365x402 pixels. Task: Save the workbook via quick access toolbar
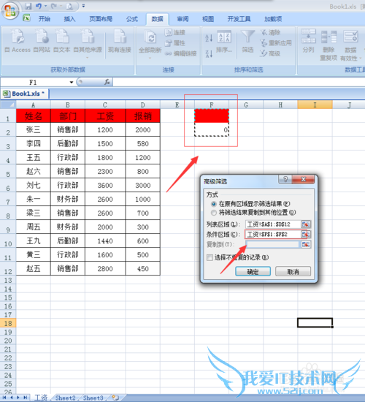pyautogui.click(x=28, y=6)
